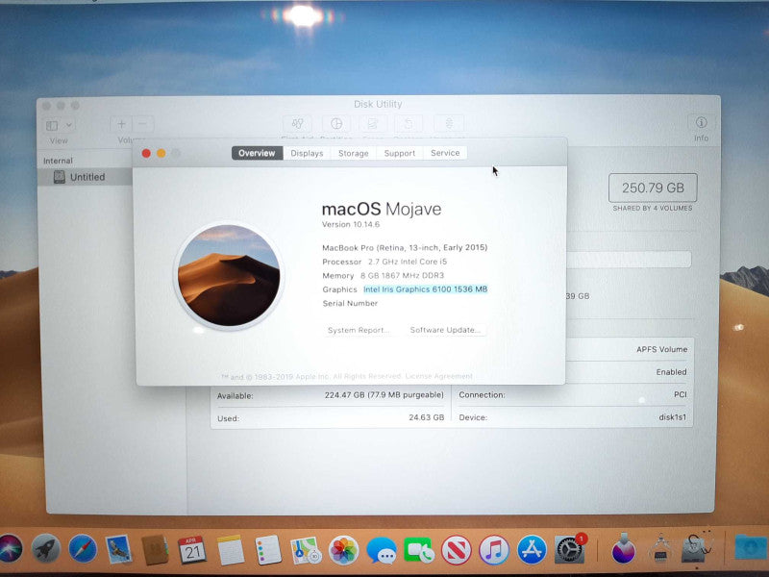This screenshot has width=769, height=577.
Task: Switch to Storage tab
Action: coord(353,153)
